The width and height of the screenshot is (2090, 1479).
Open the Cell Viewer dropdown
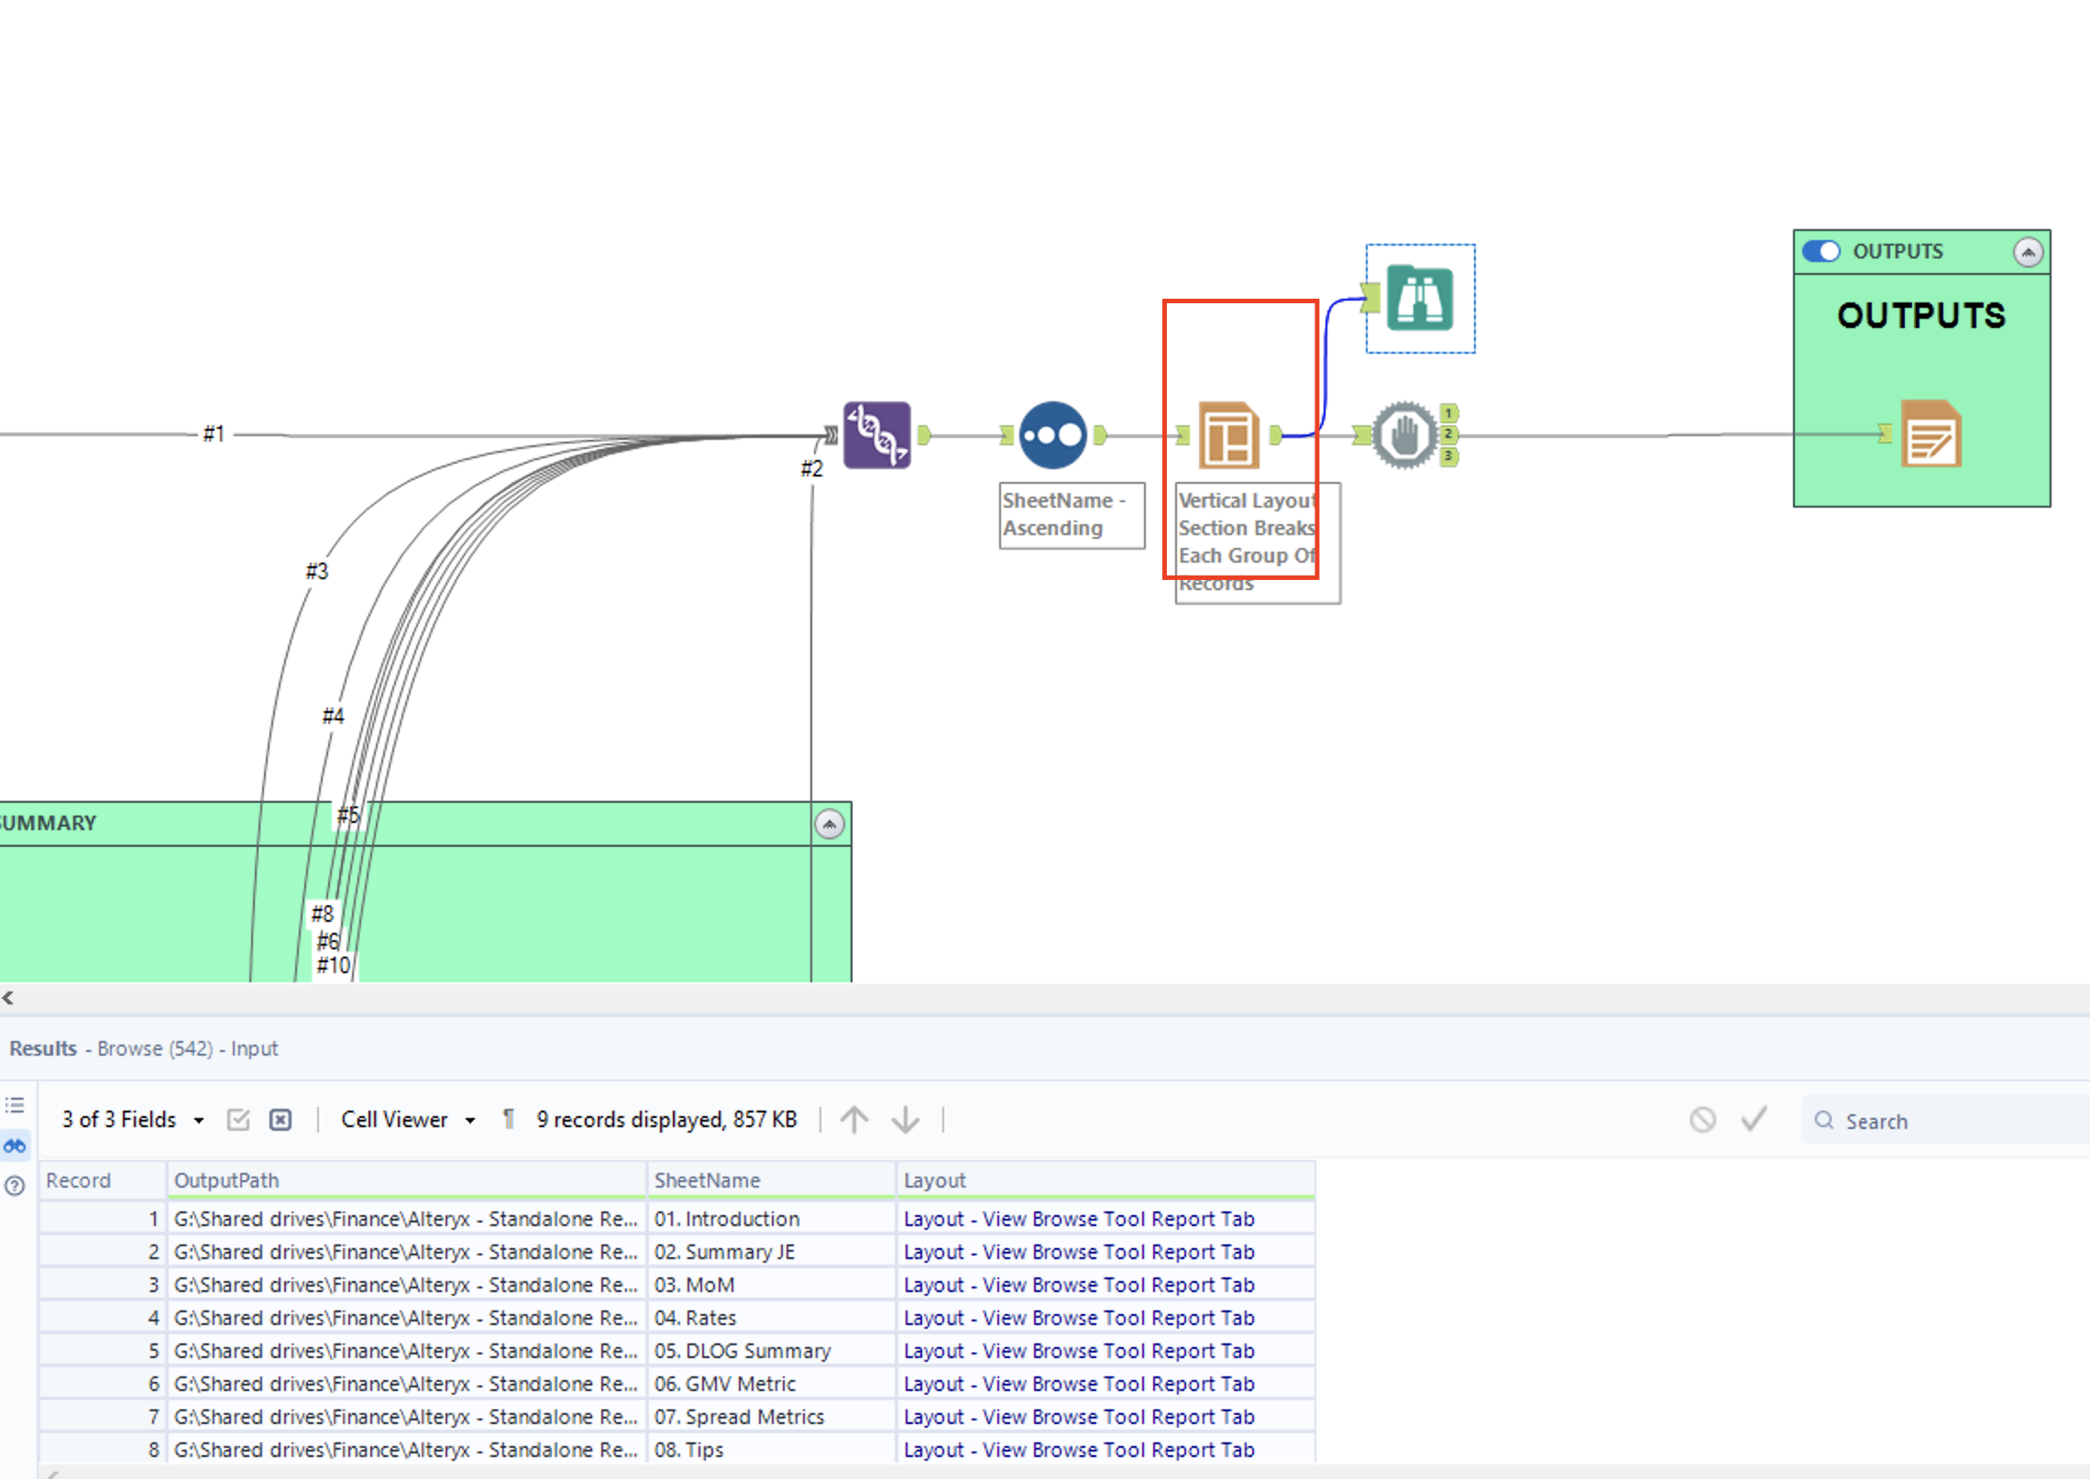coord(407,1120)
